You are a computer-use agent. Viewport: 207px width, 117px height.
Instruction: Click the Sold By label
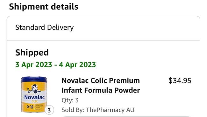click(x=73, y=110)
